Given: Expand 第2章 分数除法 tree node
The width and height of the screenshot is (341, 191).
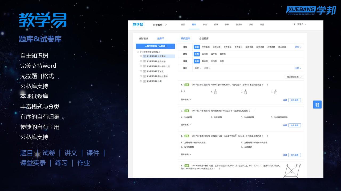Looking at the screenshot, I should (x=141, y=61).
